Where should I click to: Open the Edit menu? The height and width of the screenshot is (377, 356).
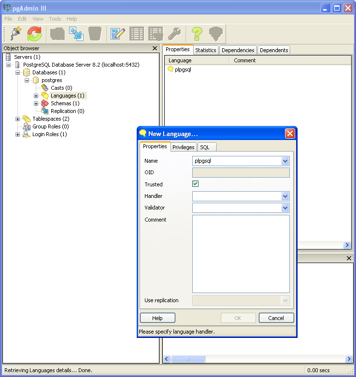(x=22, y=19)
